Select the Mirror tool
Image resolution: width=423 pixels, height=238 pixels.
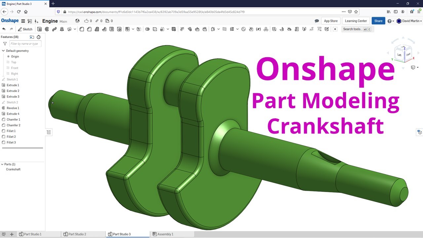(139, 29)
